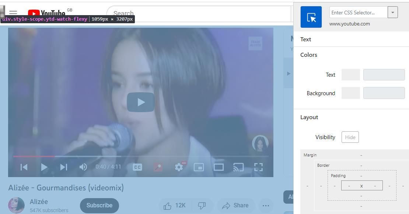Click the 547K subscribers text

coord(49,210)
